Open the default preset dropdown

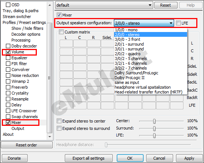[x=104, y=5]
